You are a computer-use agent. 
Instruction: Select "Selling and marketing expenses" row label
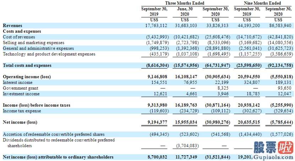33,43
